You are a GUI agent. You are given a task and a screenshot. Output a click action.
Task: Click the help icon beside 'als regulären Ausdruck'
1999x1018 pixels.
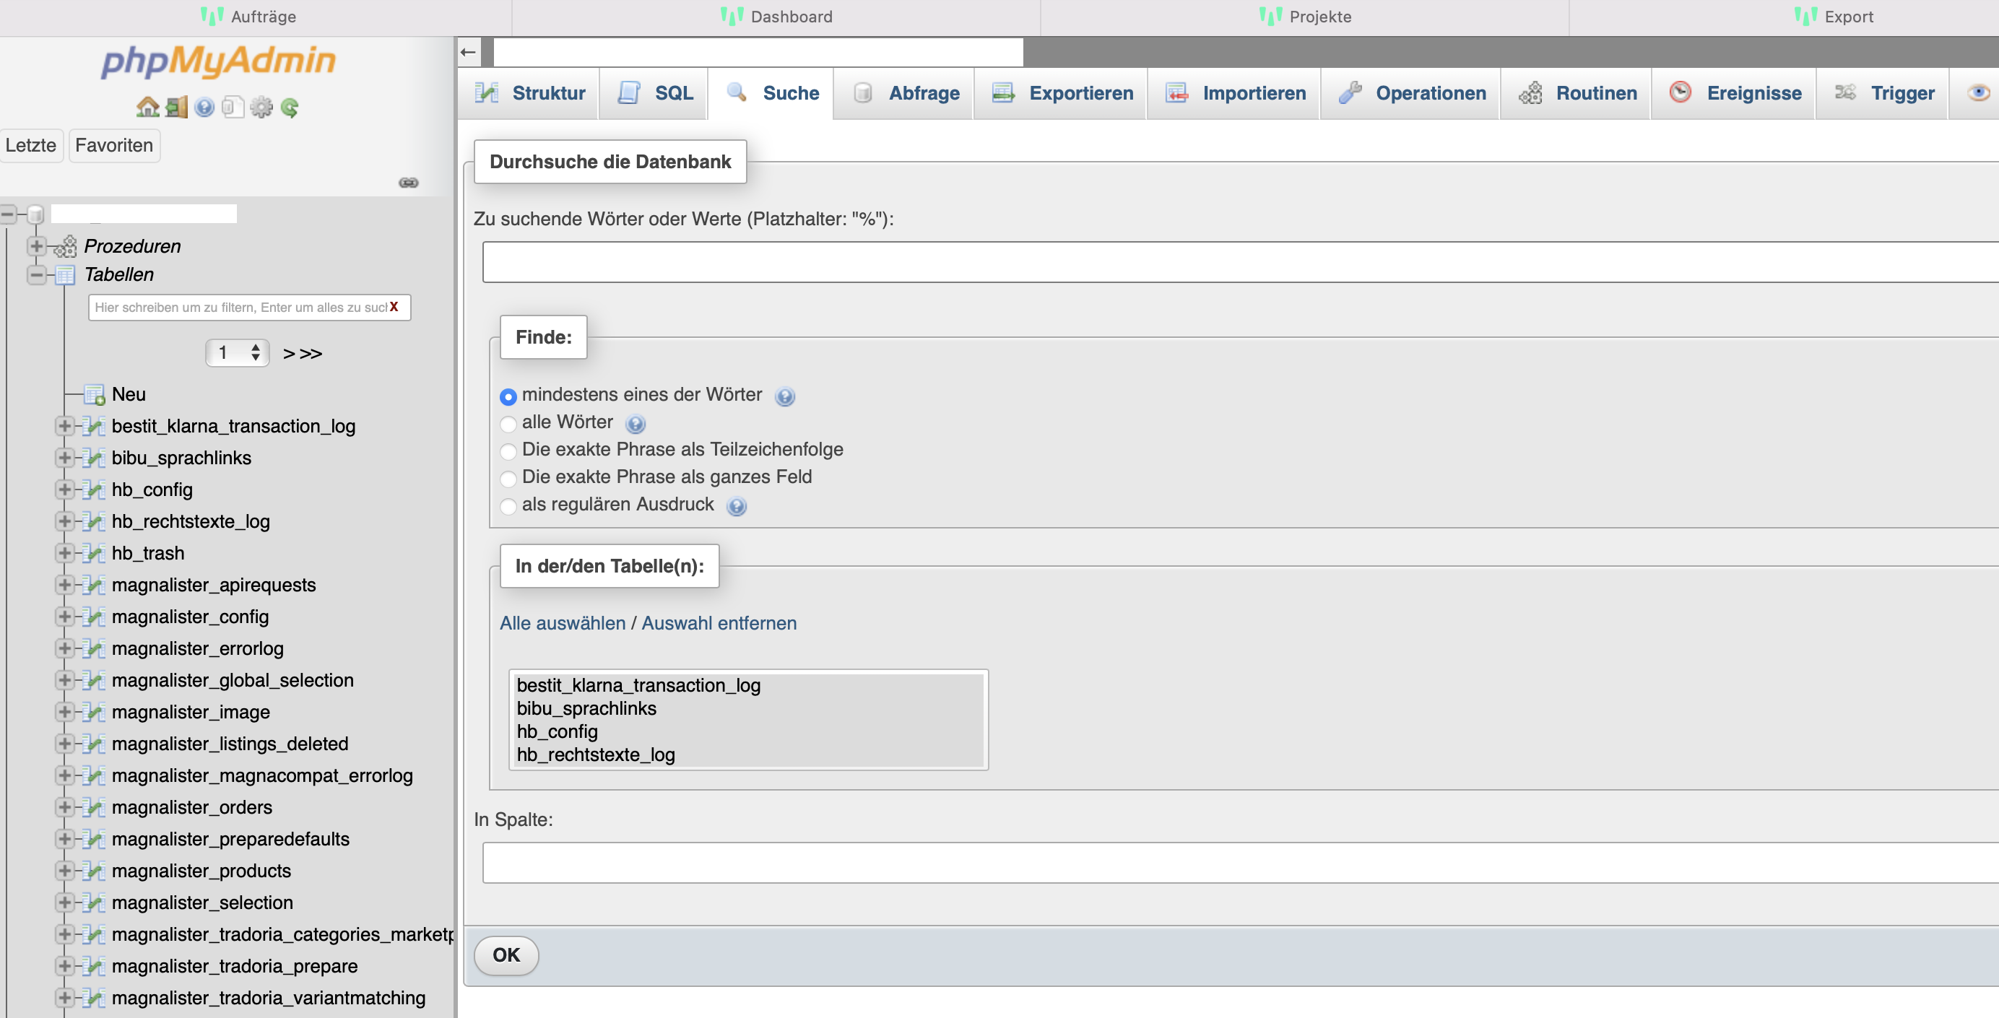737,506
